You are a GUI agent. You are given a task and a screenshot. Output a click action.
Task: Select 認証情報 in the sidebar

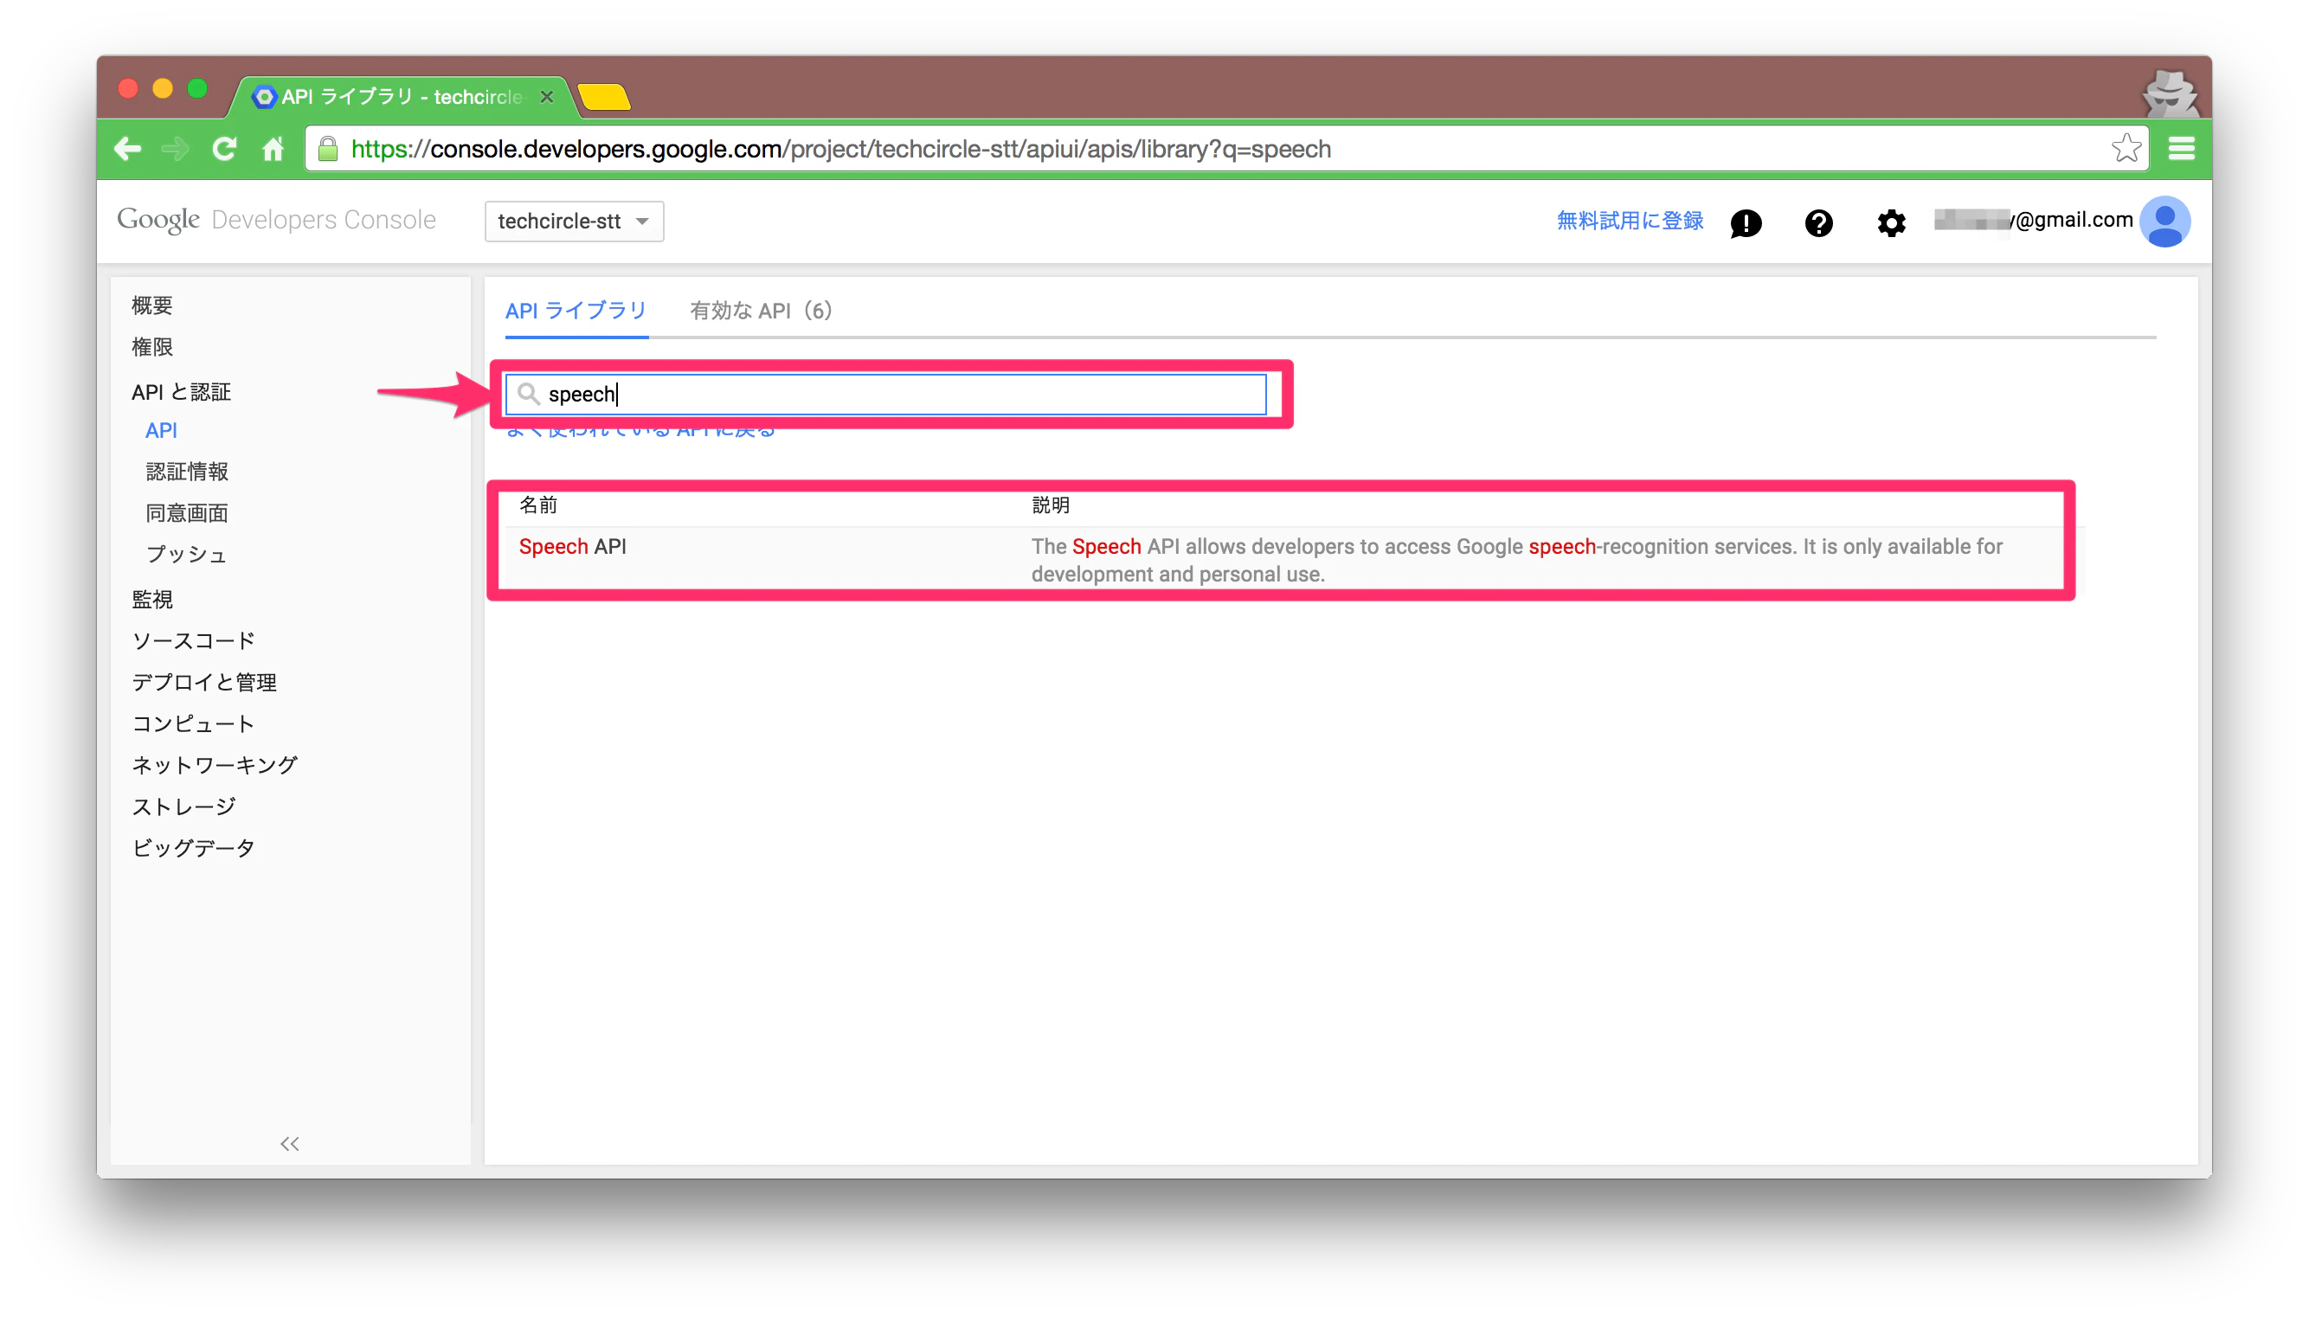pos(186,472)
